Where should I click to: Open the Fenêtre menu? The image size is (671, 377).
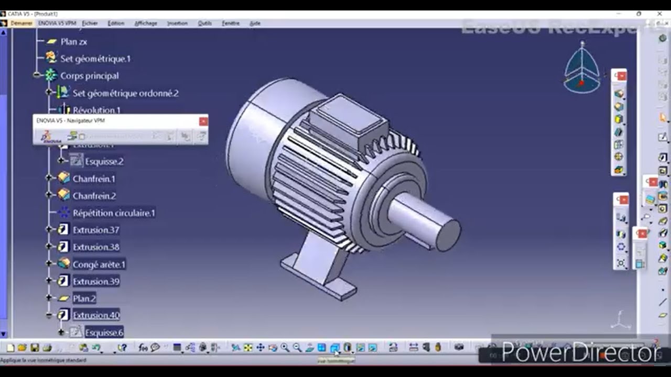point(231,23)
